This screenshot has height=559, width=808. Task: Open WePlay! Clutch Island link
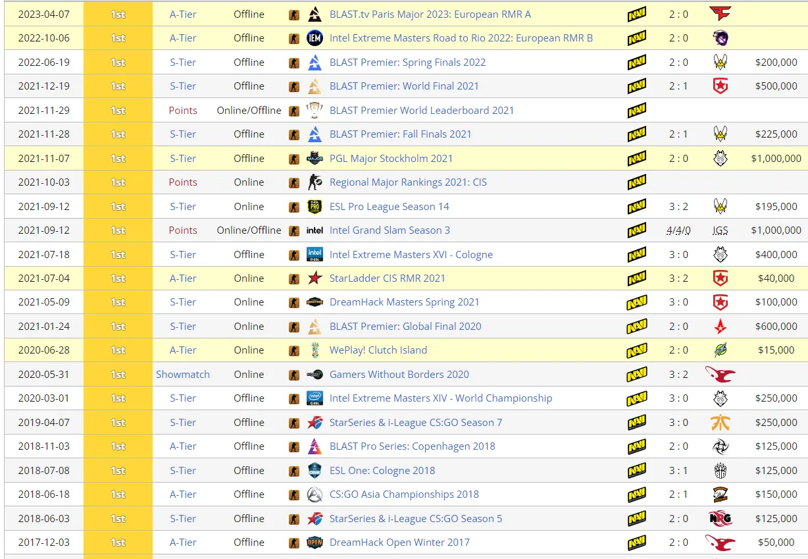378,350
